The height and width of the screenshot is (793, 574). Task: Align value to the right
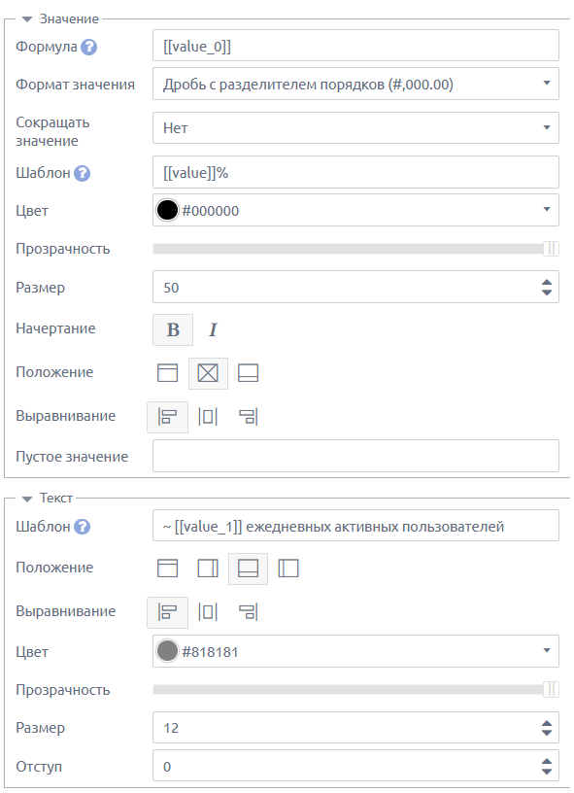[x=248, y=417]
